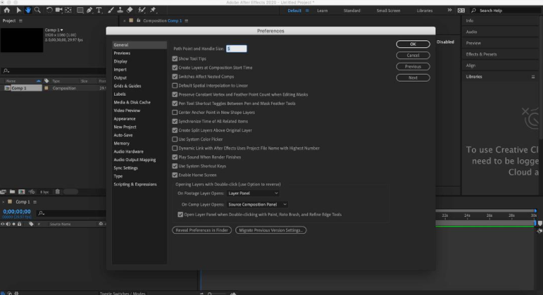The image size is (543, 295).
Task: Open timeline Comp 1 panel menu icon
Action: (35, 202)
